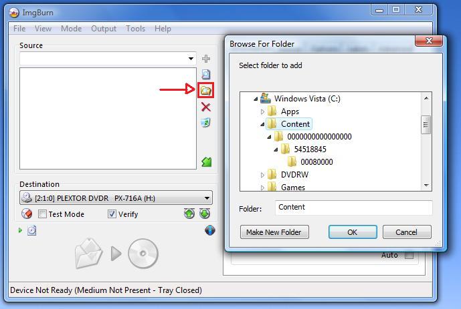This screenshot has height=309, width=461.
Task: Maximize the ImgBurn window
Action: (x=395, y=10)
